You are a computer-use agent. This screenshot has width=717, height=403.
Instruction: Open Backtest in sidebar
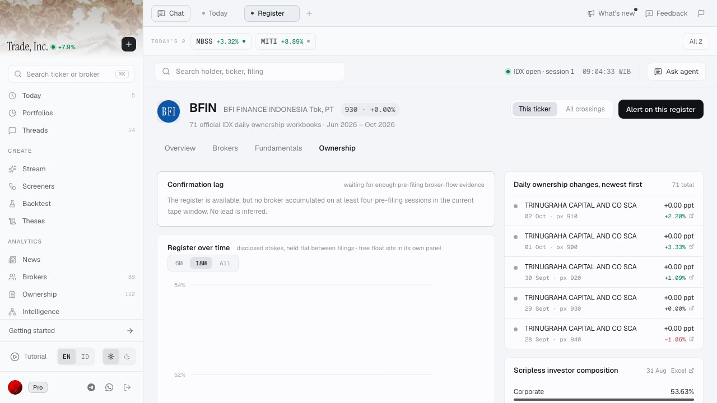(x=71, y=204)
